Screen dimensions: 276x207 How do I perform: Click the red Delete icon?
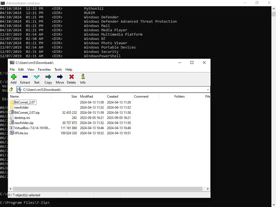click(71, 77)
